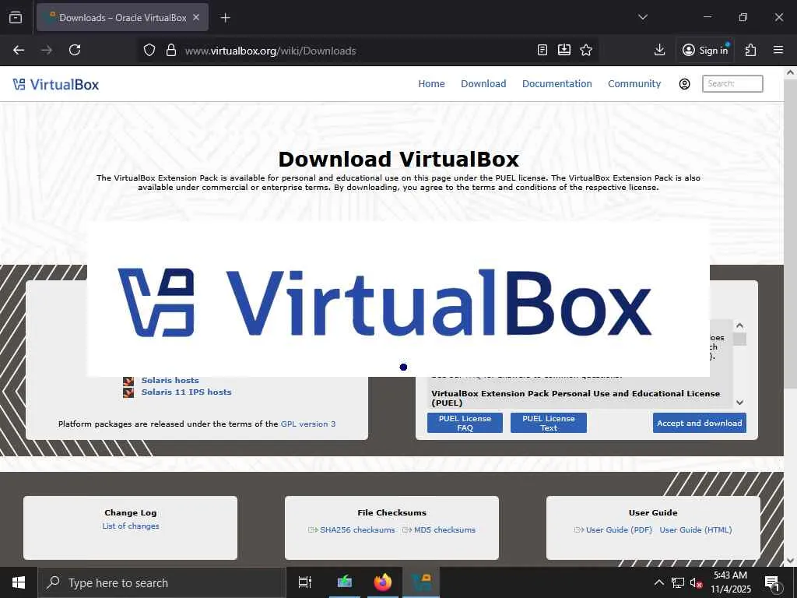This screenshot has height=598, width=797.
Task: Click the license text box scrollbar thumb
Action: click(739, 339)
